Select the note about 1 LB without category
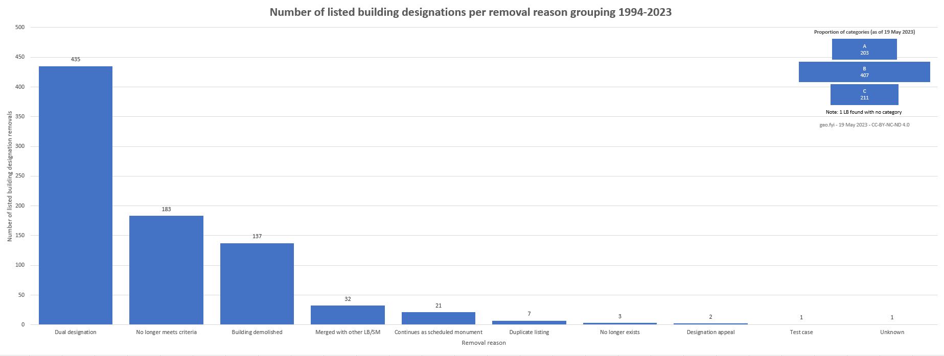 point(864,112)
